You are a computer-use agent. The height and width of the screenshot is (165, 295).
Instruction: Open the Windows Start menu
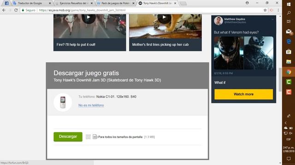(289, 4)
